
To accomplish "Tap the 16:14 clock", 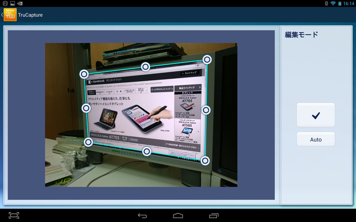I will point(348,4).
